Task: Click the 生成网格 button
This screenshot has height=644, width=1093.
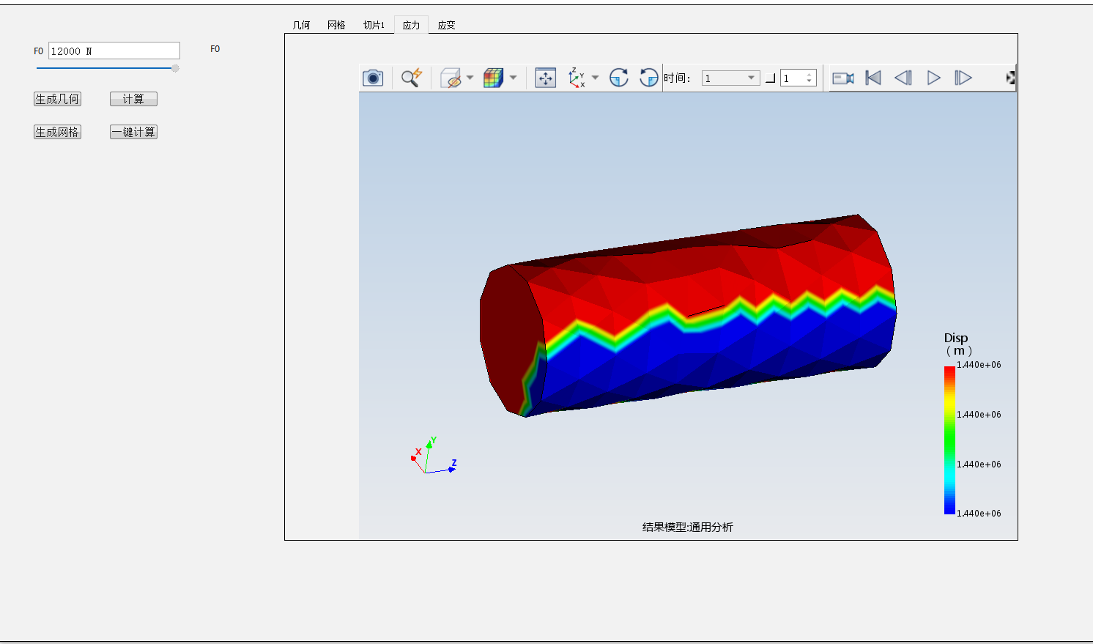Action: [x=57, y=132]
